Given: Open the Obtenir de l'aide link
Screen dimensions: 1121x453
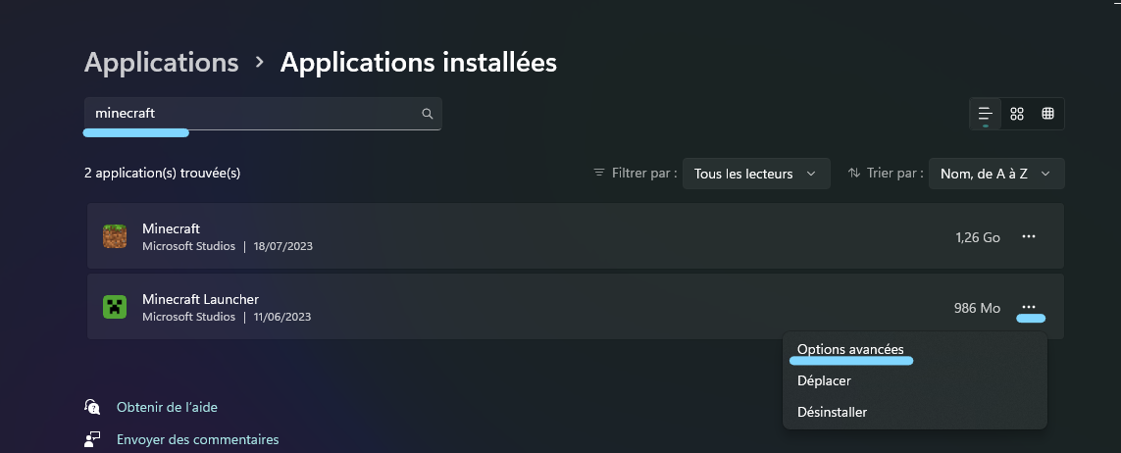Looking at the screenshot, I should pos(167,407).
